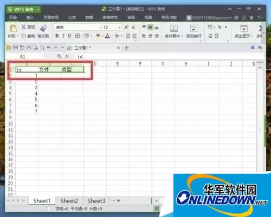The image size is (271, 217).
Task: Select the Format Painter brush icon
Action: 43,28
